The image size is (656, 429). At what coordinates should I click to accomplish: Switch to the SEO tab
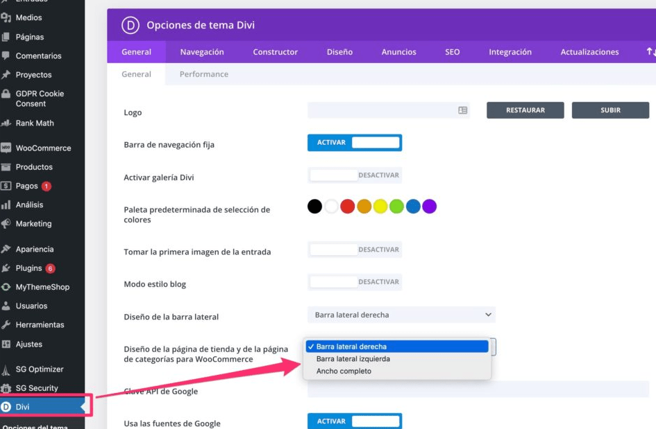[x=452, y=52]
